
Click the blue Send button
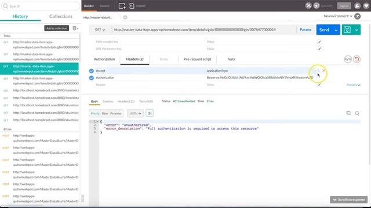[x=325, y=29]
